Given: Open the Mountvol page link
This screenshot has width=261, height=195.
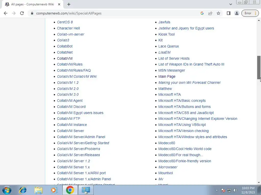Looking at the screenshot, I should tap(166, 173).
